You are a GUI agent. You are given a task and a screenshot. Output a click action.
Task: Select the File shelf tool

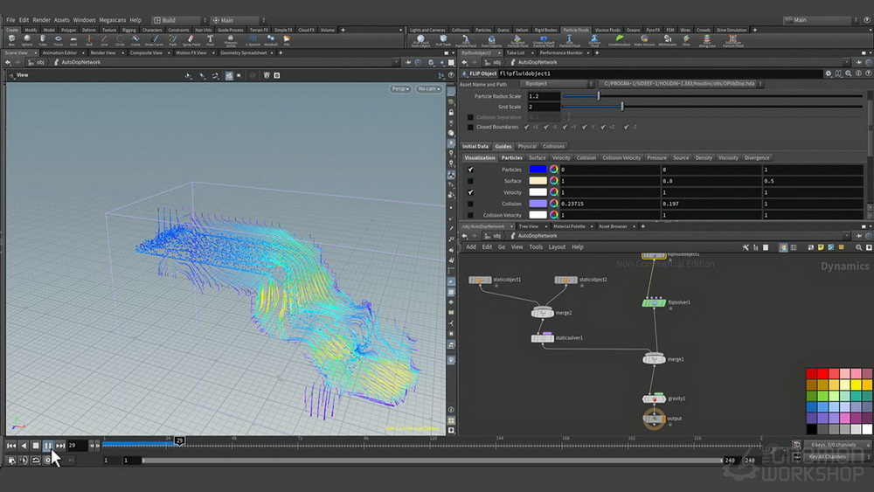coord(287,40)
